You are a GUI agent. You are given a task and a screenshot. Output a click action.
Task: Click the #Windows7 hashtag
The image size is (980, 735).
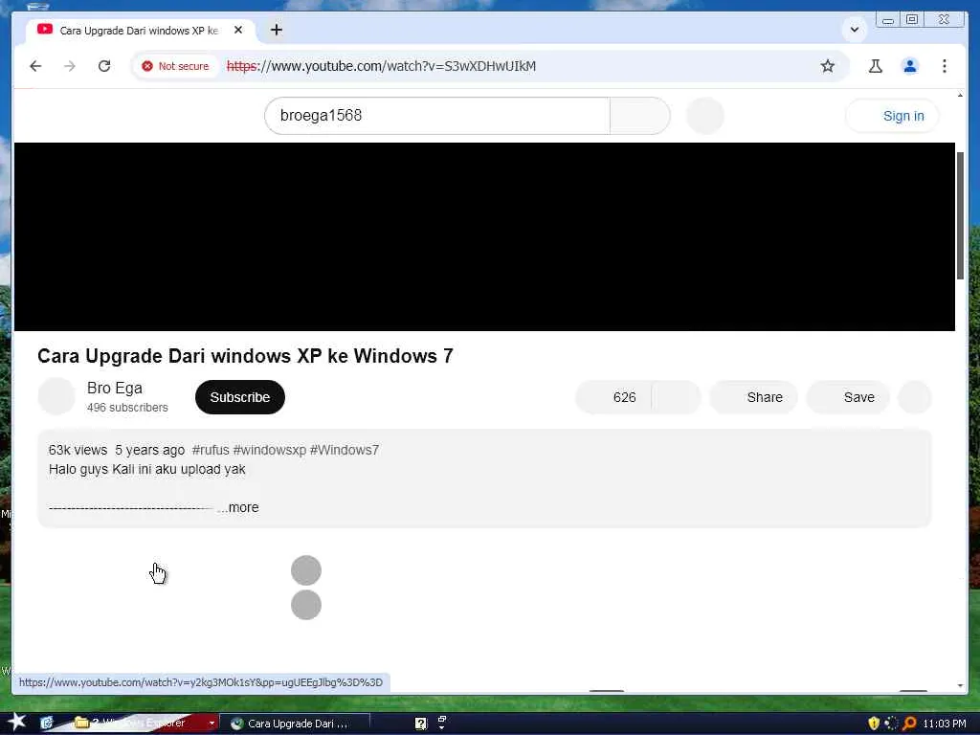pyautogui.click(x=345, y=450)
